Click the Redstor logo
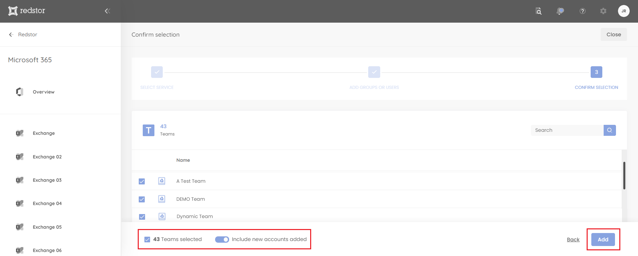 click(x=26, y=11)
